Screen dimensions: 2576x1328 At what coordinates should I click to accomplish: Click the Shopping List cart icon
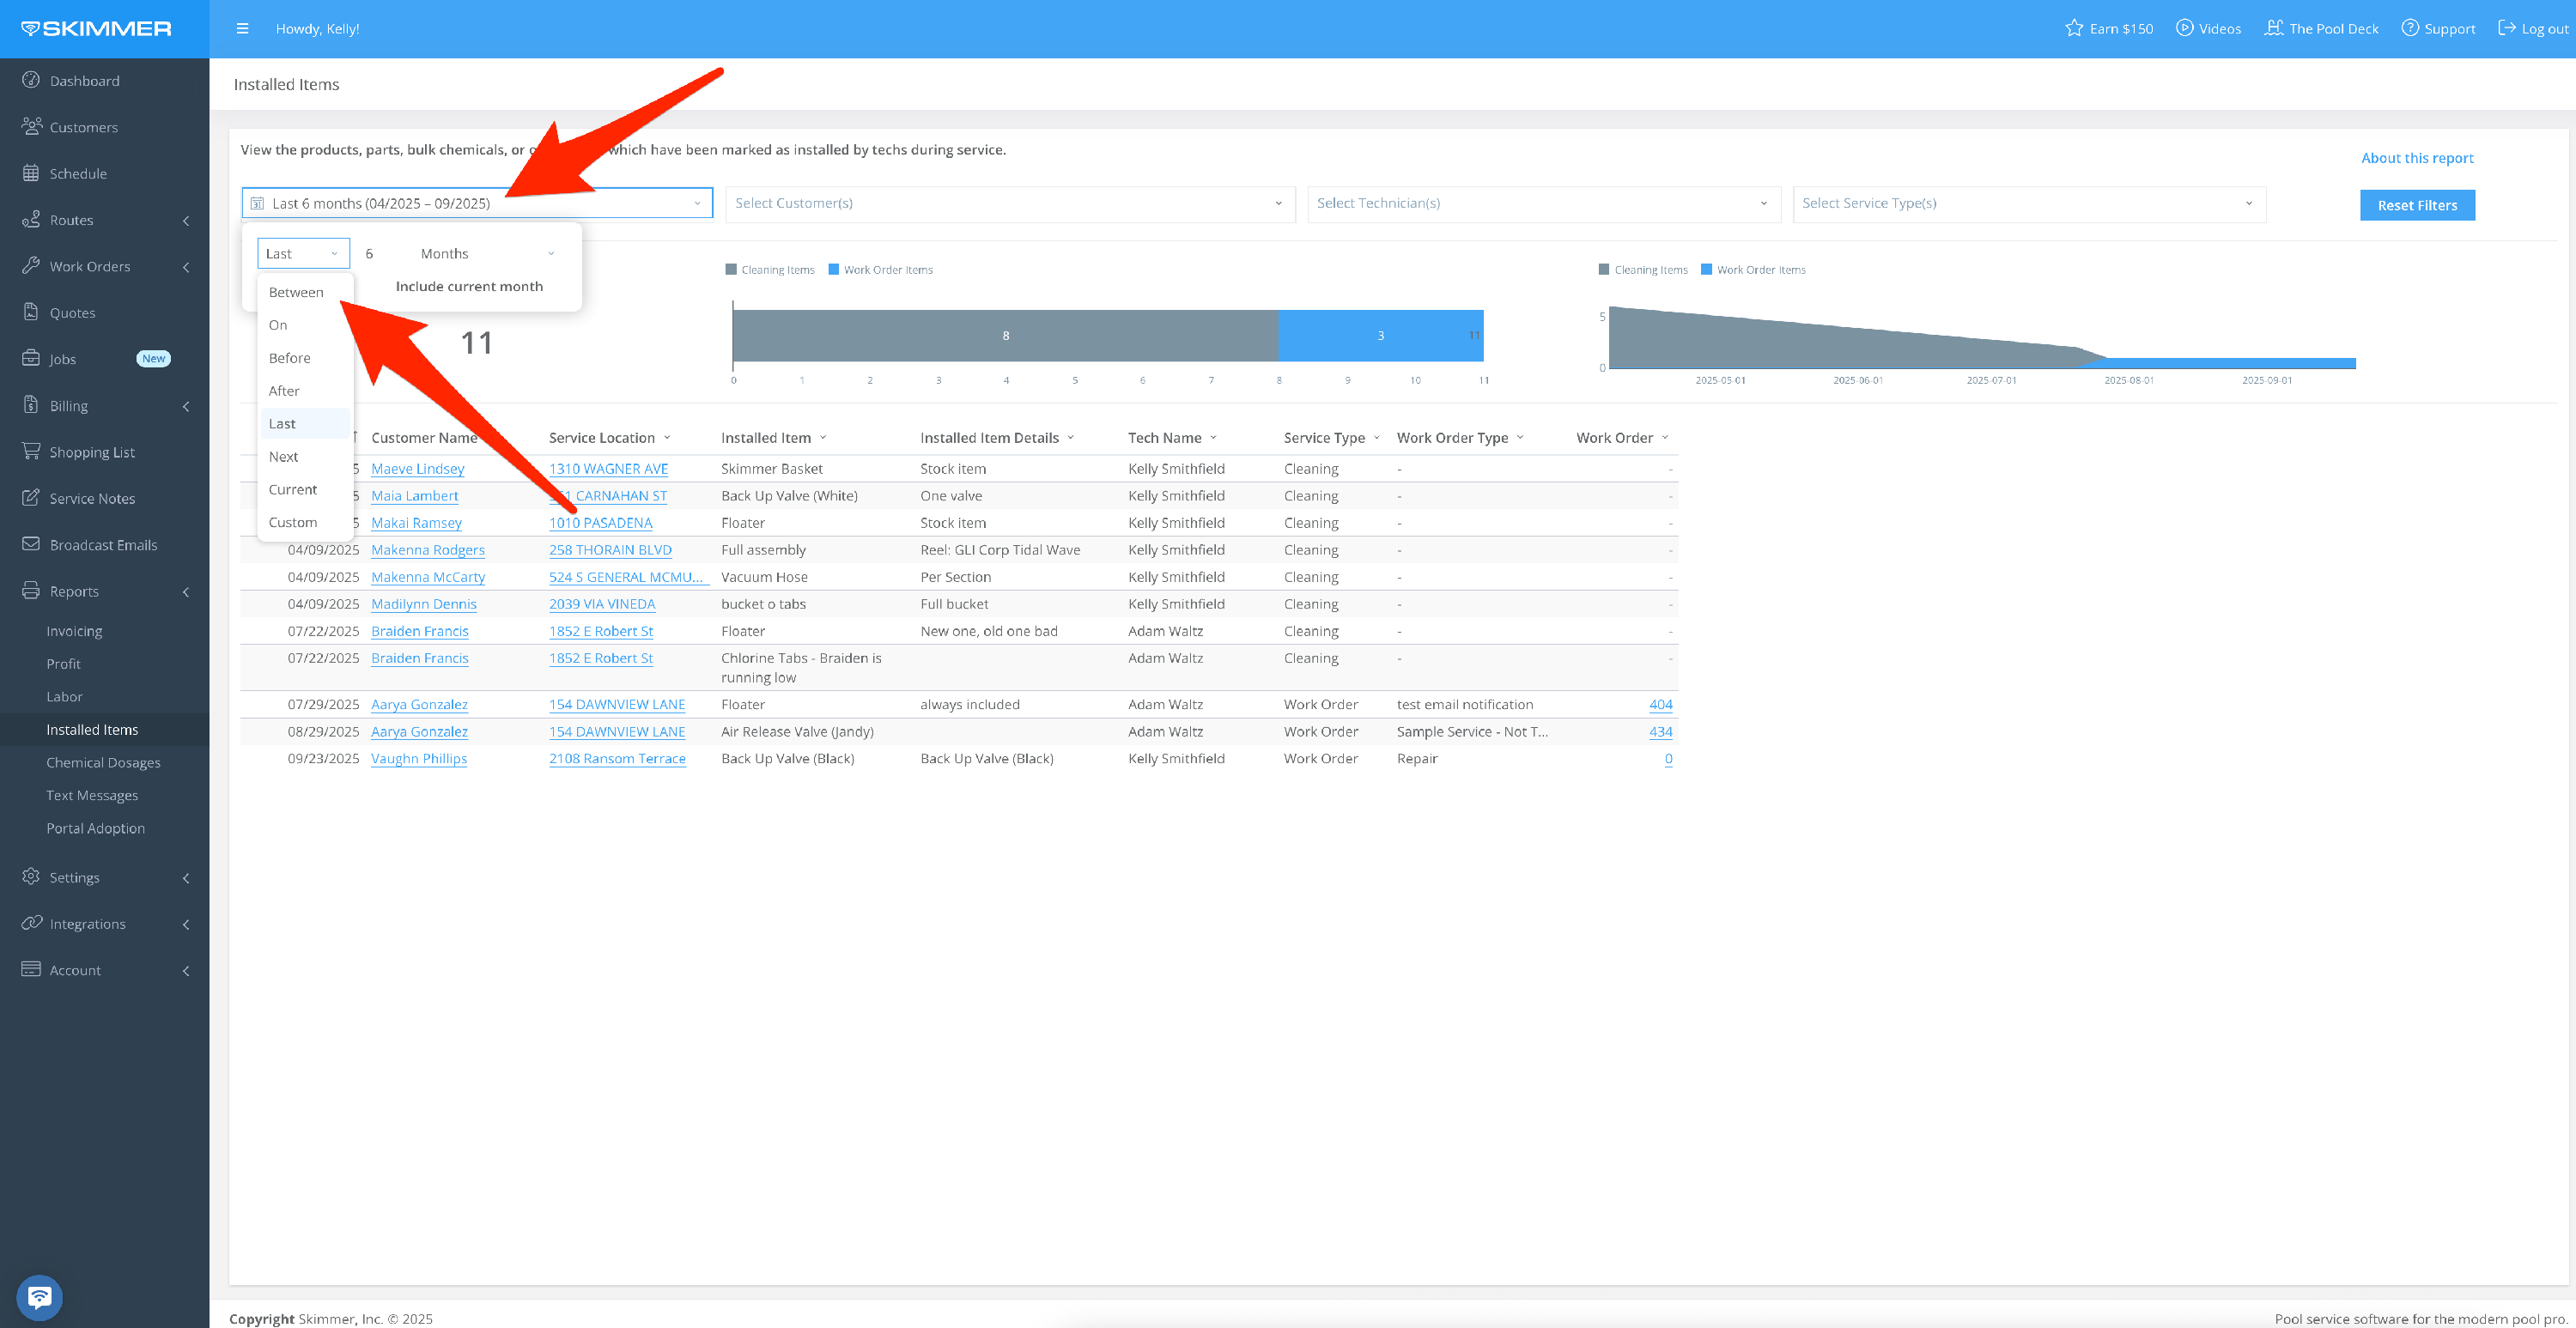[x=31, y=451]
